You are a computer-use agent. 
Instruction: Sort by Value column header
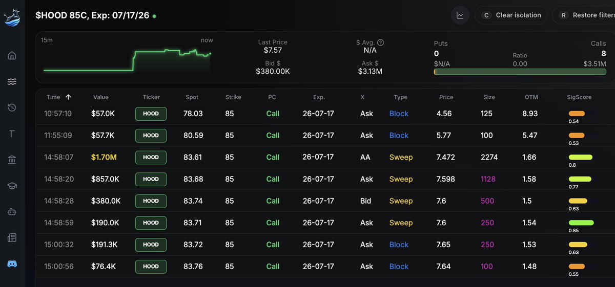[101, 97]
